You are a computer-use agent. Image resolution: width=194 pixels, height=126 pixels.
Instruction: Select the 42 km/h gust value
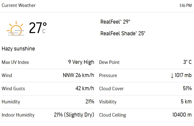85,88
